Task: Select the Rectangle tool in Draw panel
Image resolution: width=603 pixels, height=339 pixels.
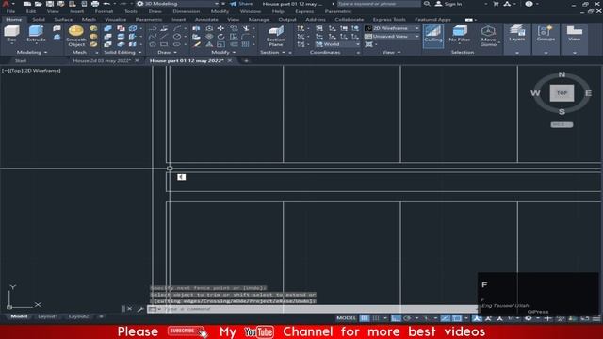Action: (164, 44)
